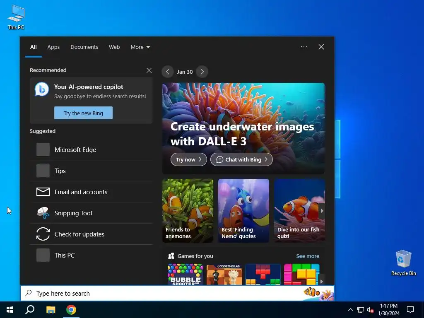This screenshot has width=424, height=318.
Task: Click the taskbar search magnifier icon
Action: pos(30,310)
